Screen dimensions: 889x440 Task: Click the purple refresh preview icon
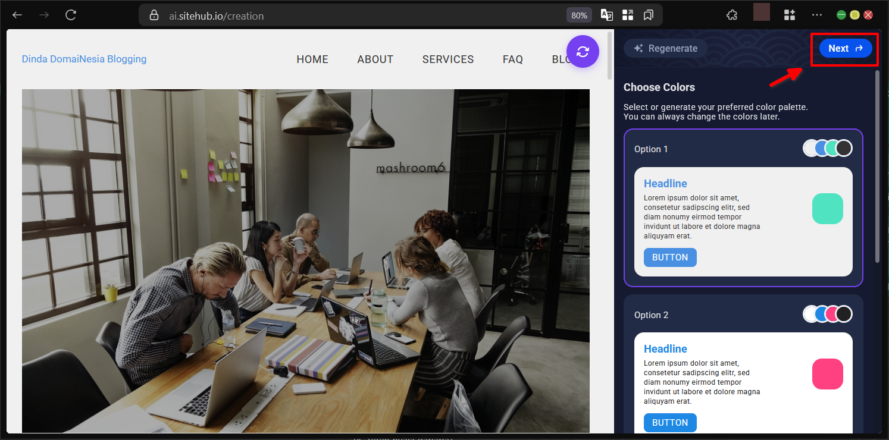(583, 52)
